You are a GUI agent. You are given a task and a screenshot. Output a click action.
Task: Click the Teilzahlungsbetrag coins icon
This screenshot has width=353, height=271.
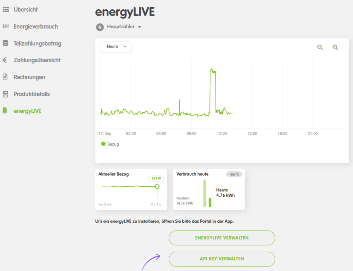point(5,43)
